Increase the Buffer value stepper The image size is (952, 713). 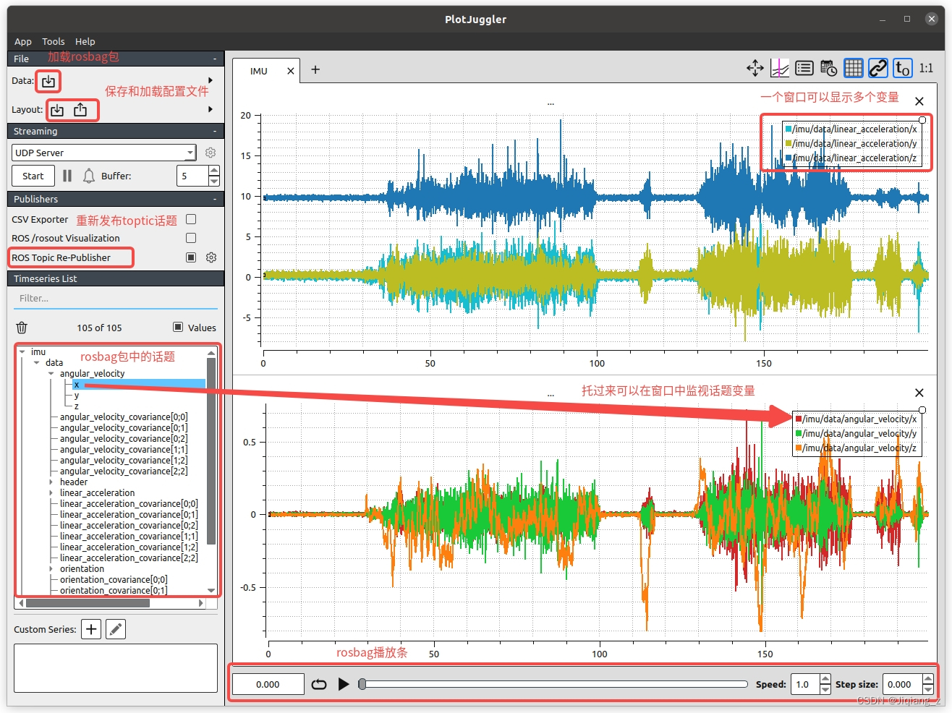214,171
